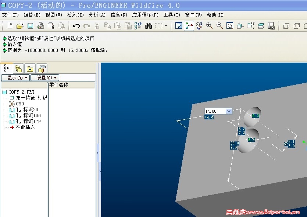Click the 14.80 dimension input field
Image resolution: width=307 pixels, height=217 pixels.
coord(215,111)
